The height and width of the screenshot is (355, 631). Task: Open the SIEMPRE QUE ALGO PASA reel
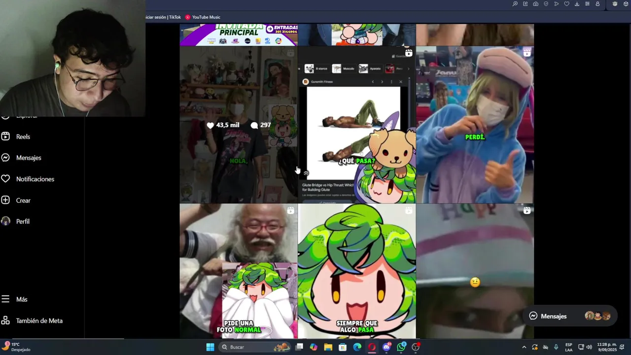click(x=357, y=272)
